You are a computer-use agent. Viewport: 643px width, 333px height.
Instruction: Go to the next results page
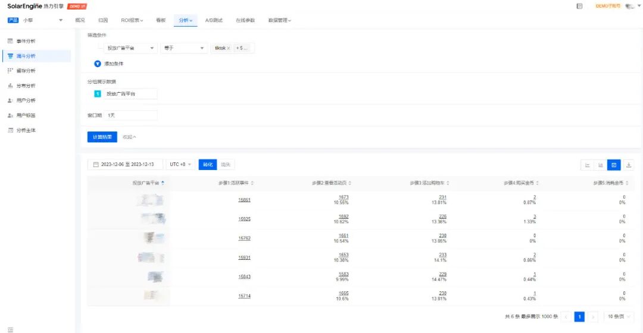[593, 316]
